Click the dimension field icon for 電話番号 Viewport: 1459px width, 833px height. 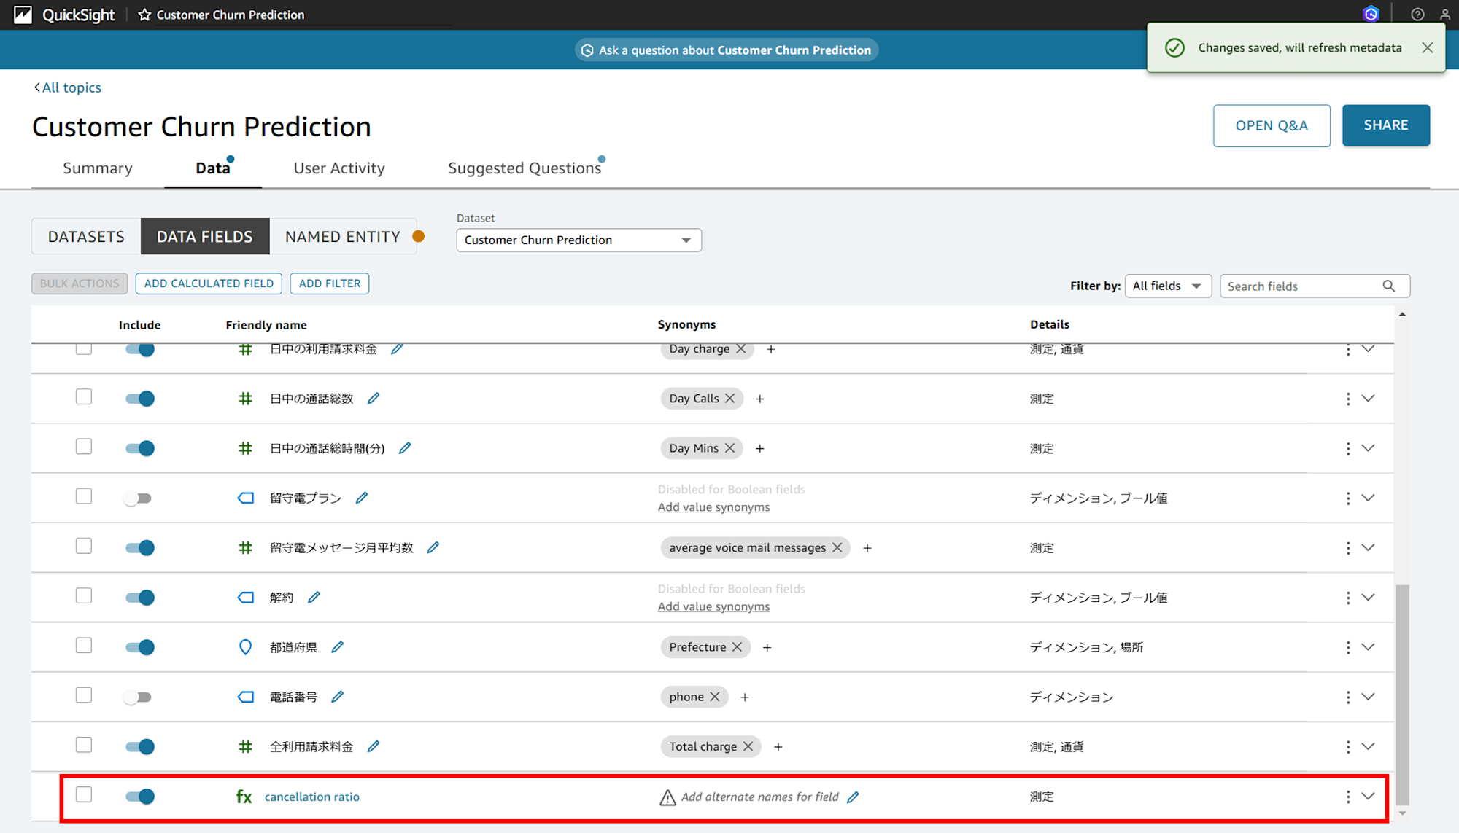(x=244, y=697)
